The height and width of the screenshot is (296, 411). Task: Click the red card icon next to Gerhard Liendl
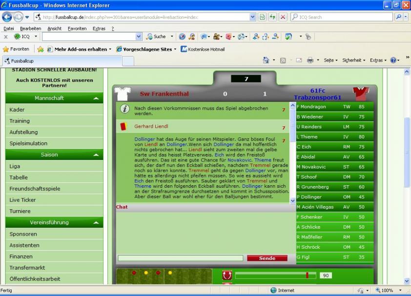[123, 126]
